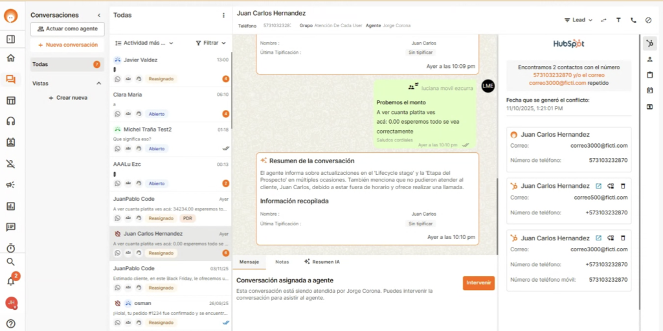Toggle the sidebar panel icon below logo
663x331 pixels.
point(11,40)
